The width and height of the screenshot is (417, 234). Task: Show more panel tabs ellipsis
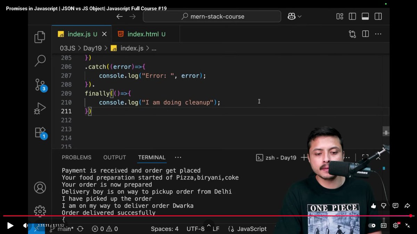[178, 158]
